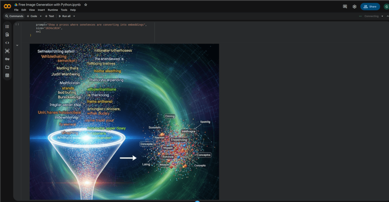Click the user account avatar
Viewport: 389px width, 202px height.
click(386, 7)
